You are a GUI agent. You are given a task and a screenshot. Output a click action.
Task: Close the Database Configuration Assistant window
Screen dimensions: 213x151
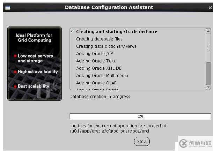tap(210, 8)
